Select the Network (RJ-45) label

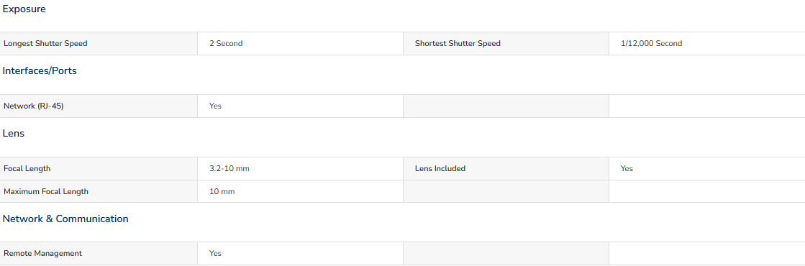pos(33,106)
